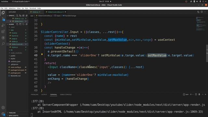Open package.json in the explorer

(x=16, y=73)
